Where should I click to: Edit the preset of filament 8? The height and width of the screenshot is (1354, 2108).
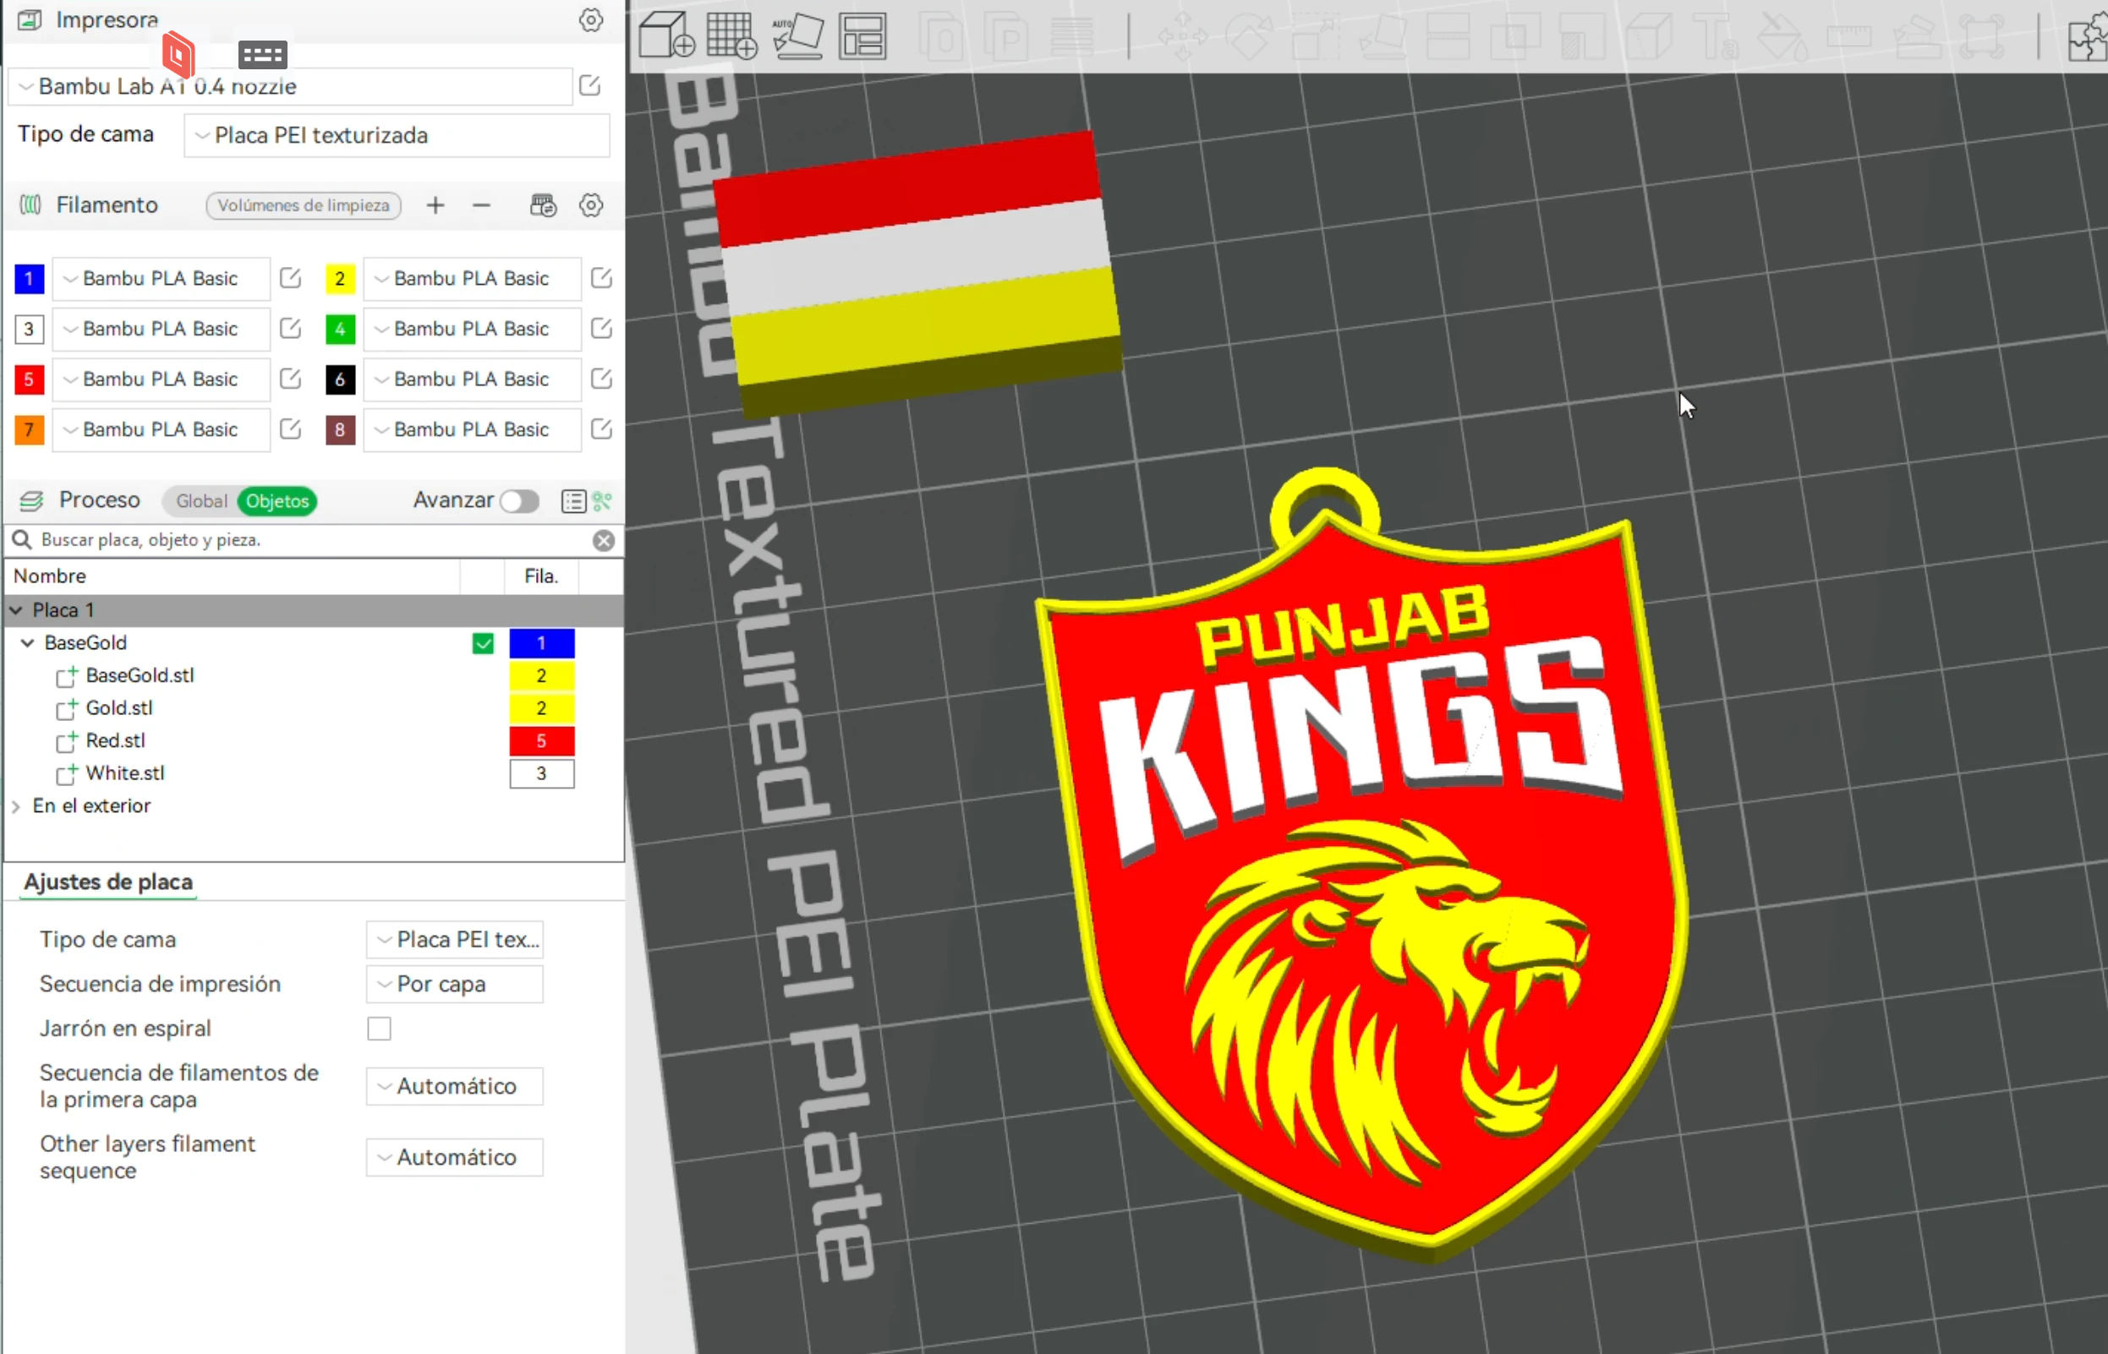(601, 430)
